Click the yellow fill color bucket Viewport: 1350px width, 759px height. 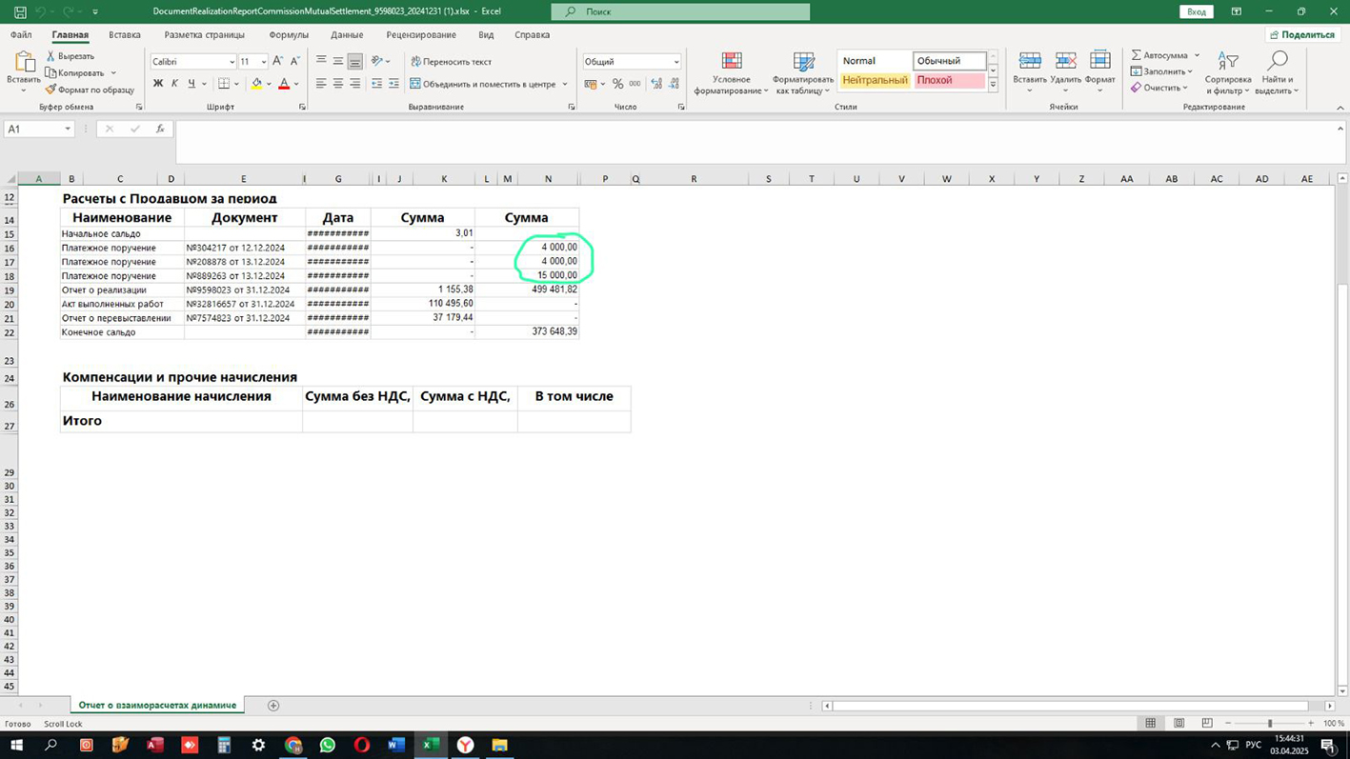point(255,84)
